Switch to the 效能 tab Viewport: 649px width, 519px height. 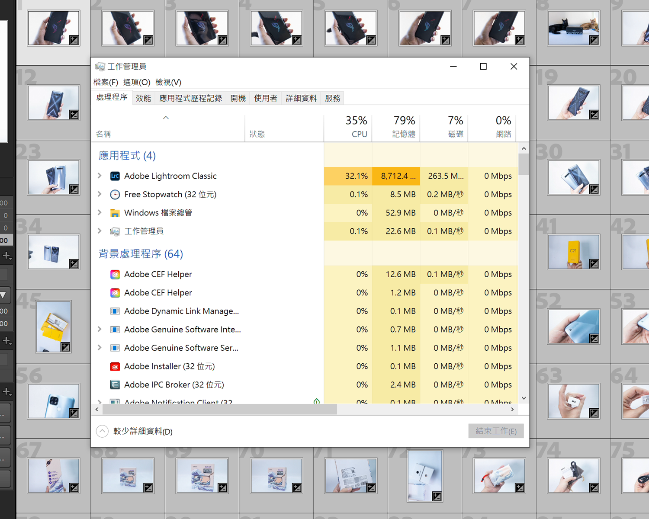(143, 98)
